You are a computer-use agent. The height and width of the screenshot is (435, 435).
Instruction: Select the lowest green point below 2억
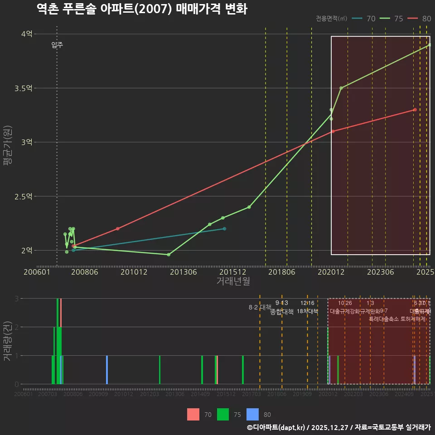[169, 255]
